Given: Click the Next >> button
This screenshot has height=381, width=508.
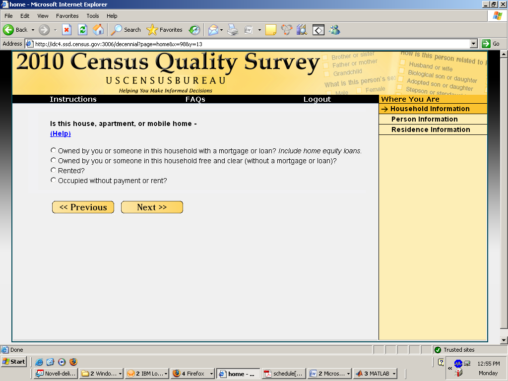Looking at the screenshot, I should coord(152,207).
